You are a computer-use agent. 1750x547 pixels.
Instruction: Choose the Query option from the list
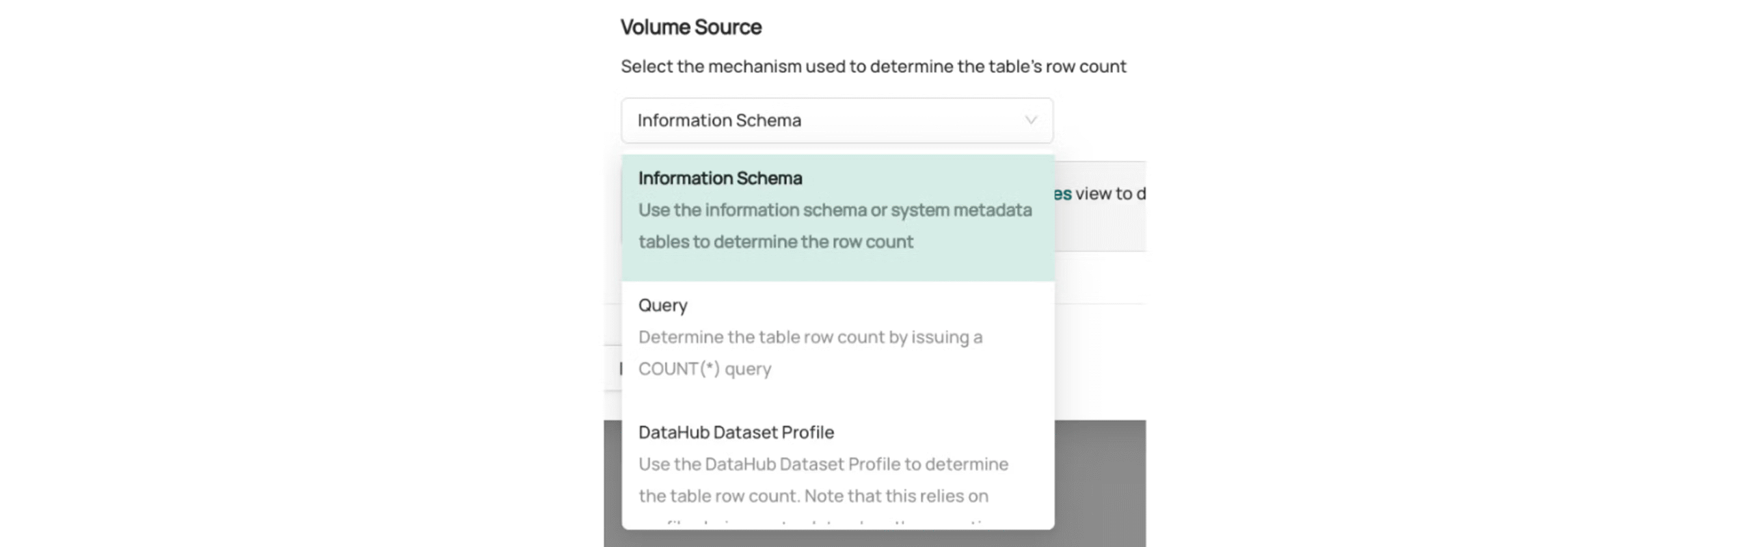point(662,306)
